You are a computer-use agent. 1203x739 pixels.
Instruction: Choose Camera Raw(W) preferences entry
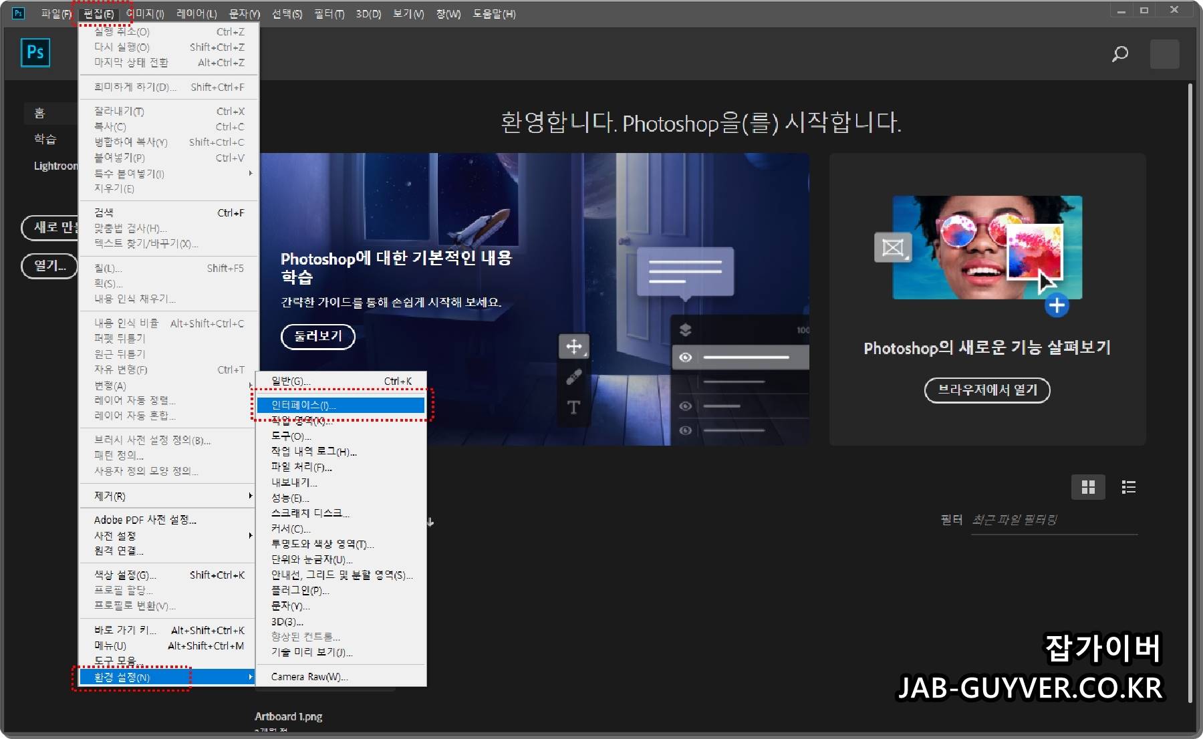[x=341, y=677]
